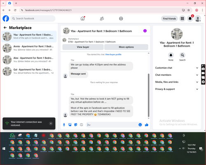Open the $700 Marketplace listing row
Image resolution: width=206 pixels, height=165 pixels.
[x=105, y=40]
